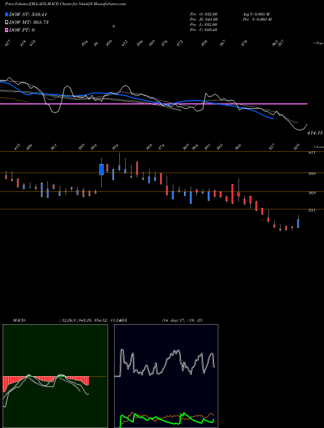Click the magenta DOW PT horizontal line

(x=154, y=104)
